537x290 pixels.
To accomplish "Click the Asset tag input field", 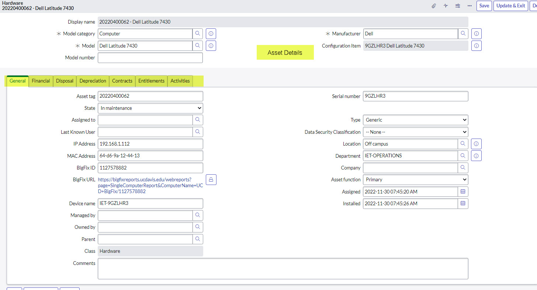I will (x=150, y=96).
